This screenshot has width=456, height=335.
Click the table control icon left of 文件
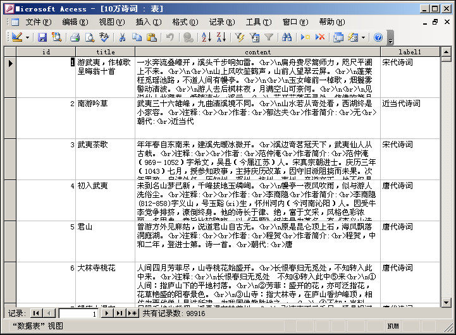click(15, 22)
